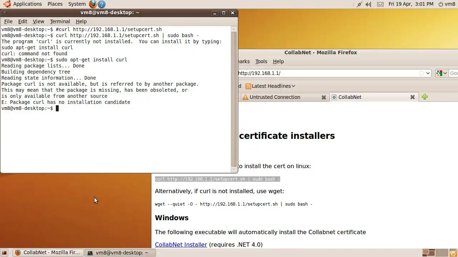Click the bookmark star in the URL bar
The height and width of the screenshot is (257, 458).
click(x=422, y=73)
